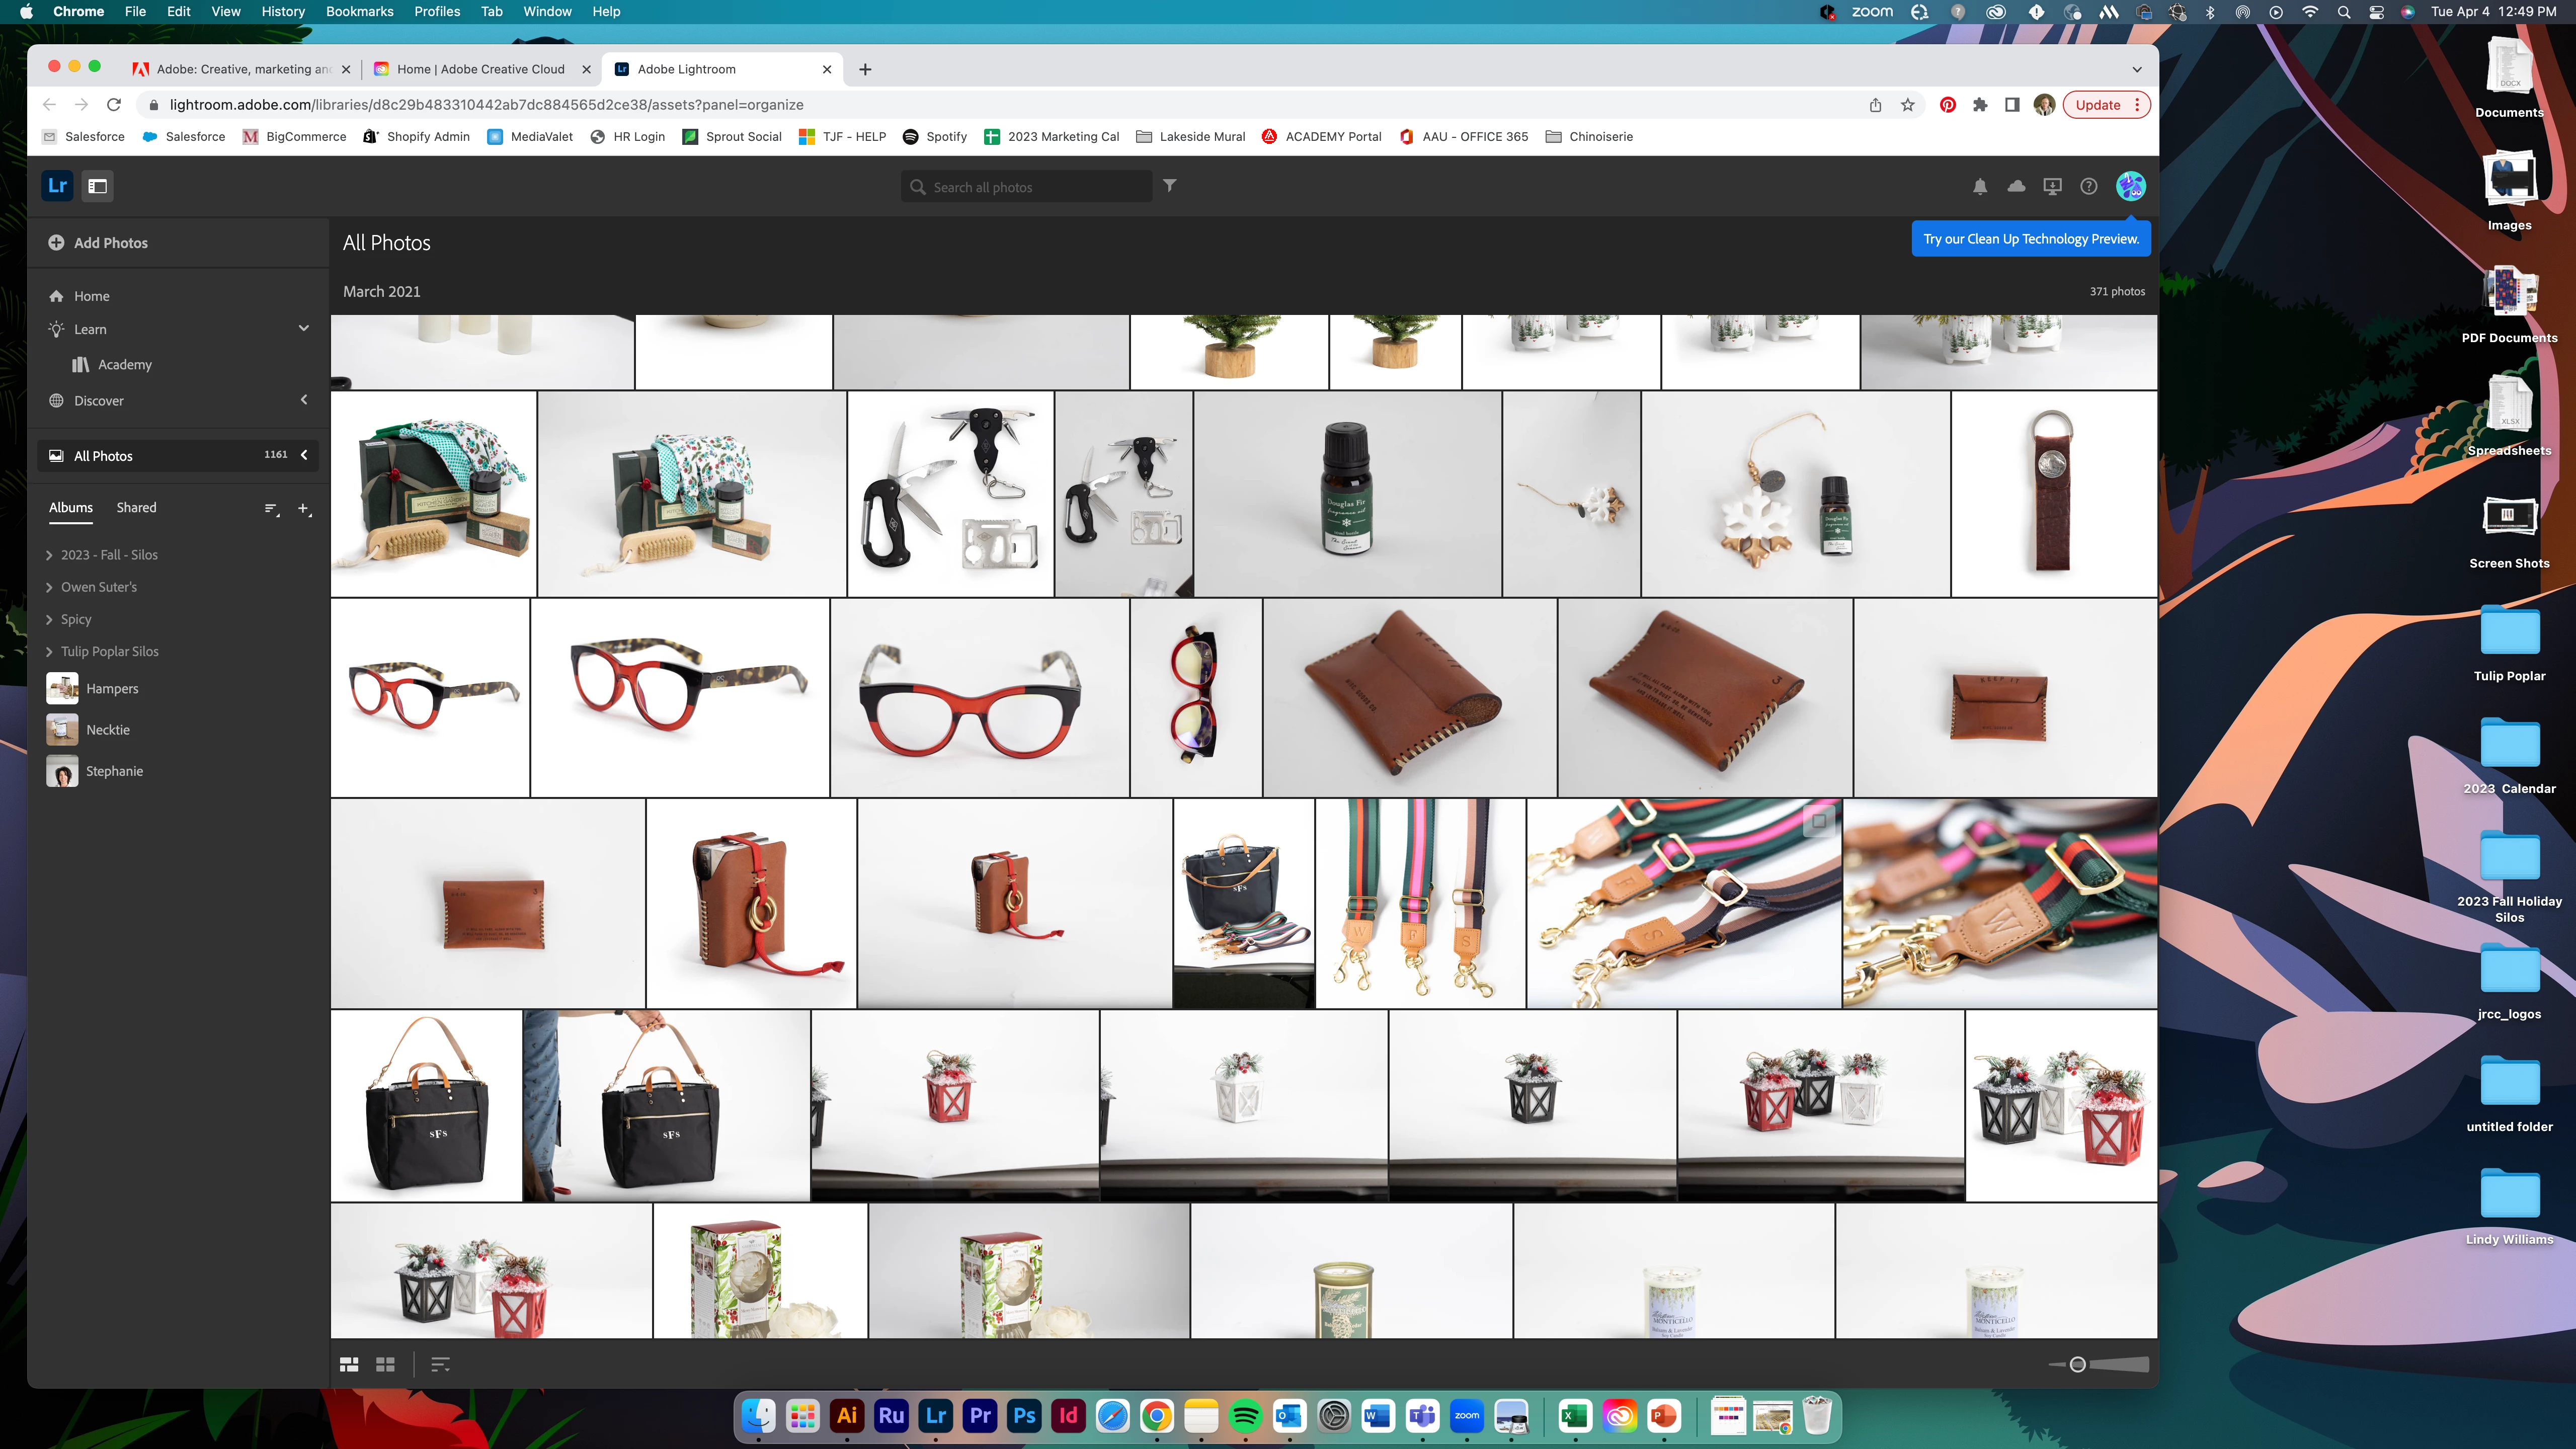Open notifications bell icon

coord(1979,186)
